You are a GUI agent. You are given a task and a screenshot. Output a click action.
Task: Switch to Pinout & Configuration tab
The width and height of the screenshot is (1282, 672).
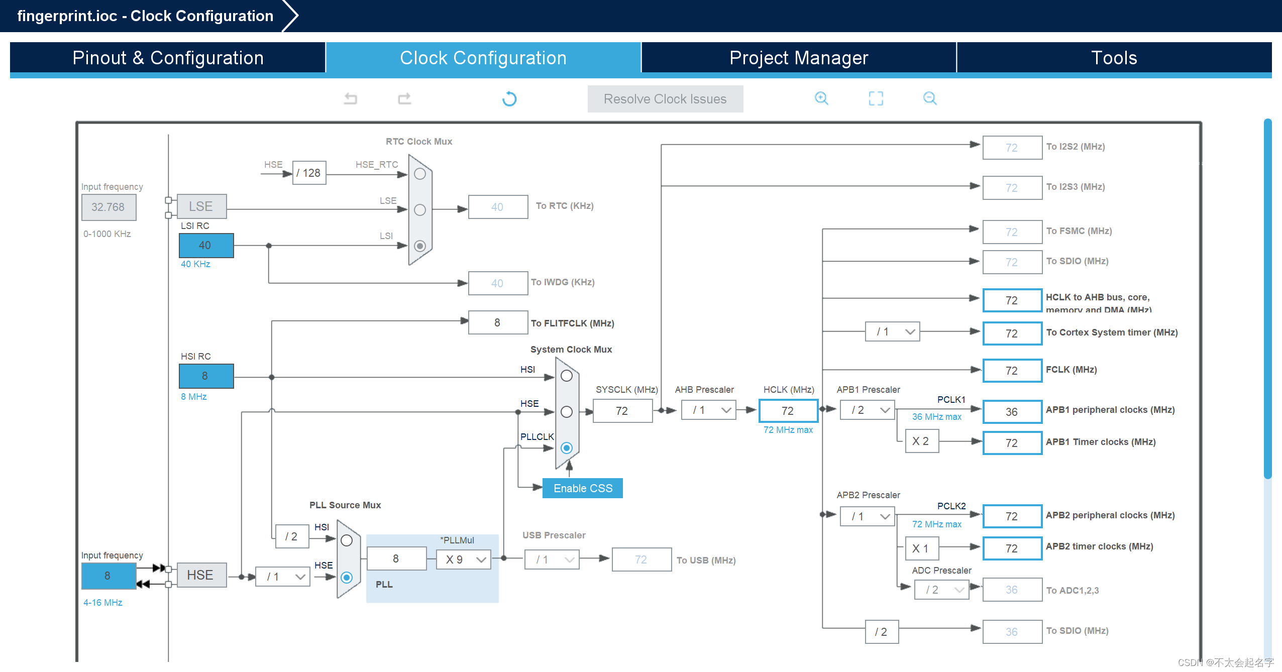point(168,58)
